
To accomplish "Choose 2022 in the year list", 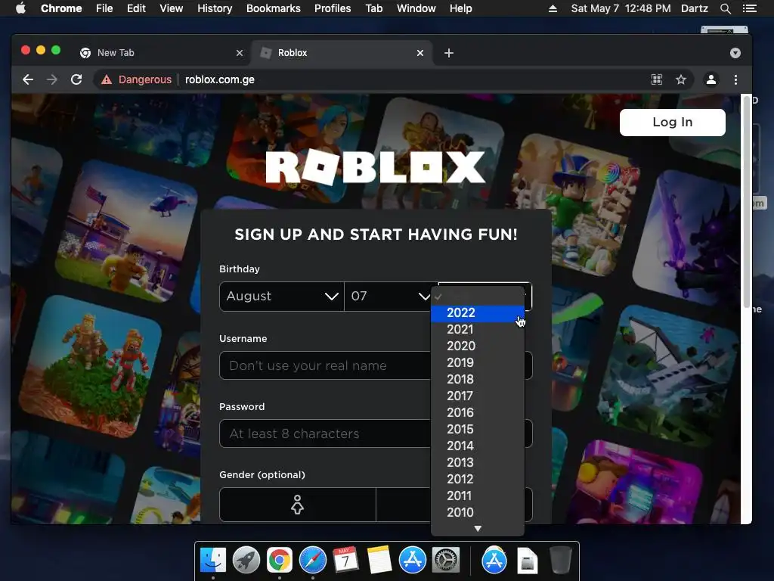I will click(478, 312).
